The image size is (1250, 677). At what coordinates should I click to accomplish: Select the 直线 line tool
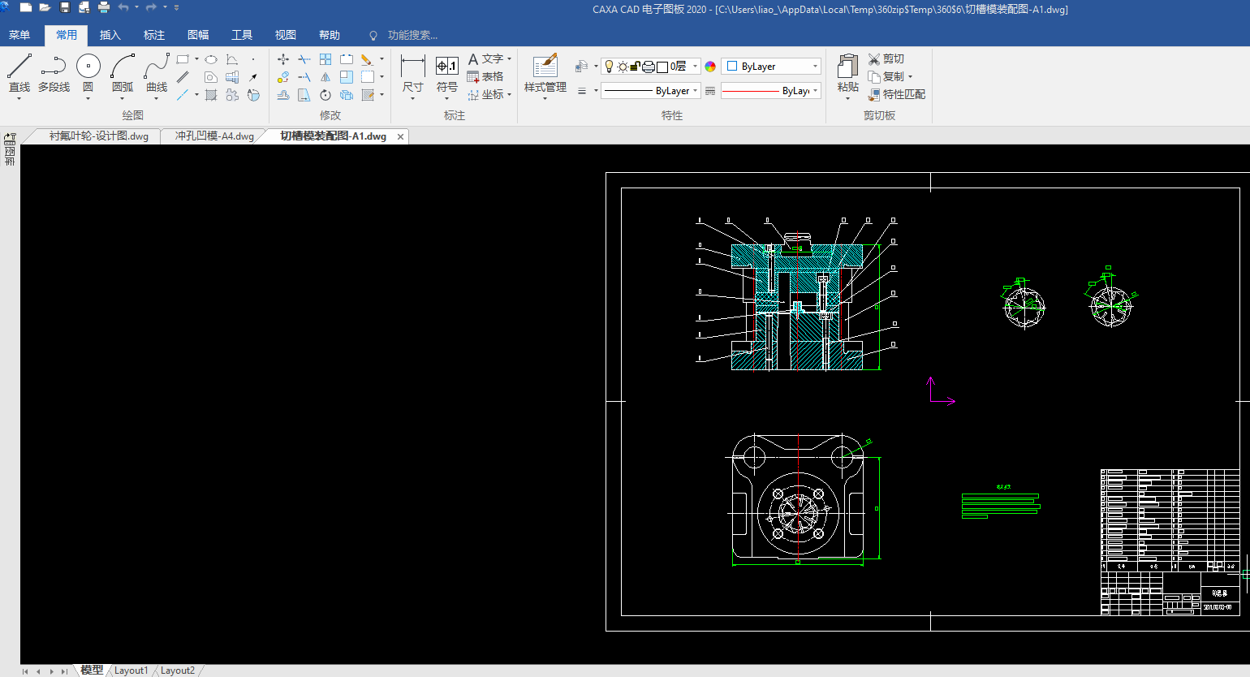click(19, 67)
